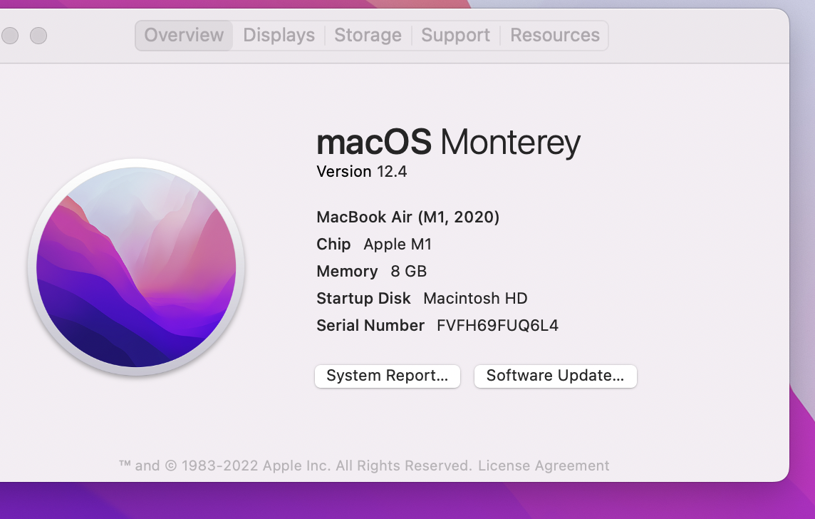Open the Displays tab
This screenshot has height=519, width=815.
279,35
